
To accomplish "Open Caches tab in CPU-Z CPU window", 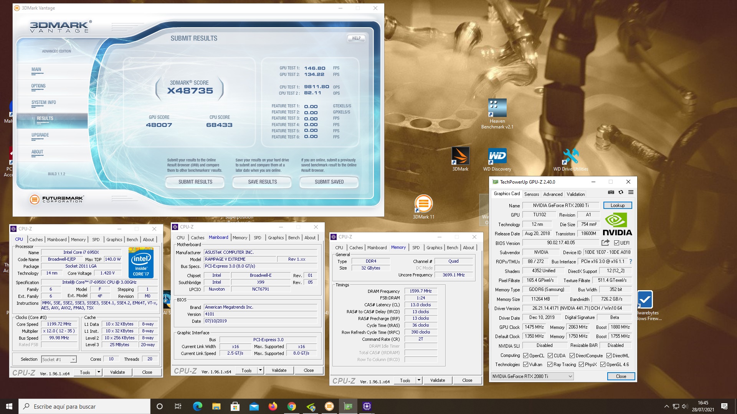I will pos(36,240).
